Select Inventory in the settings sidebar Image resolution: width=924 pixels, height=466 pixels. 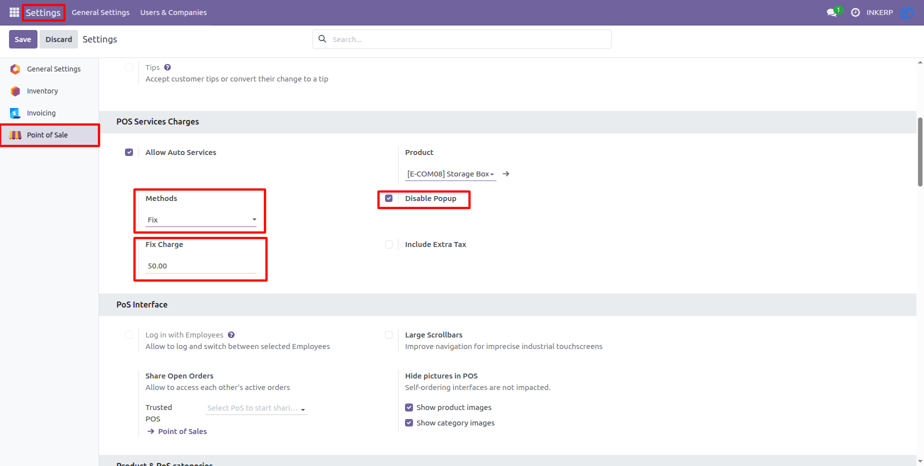pos(49,91)
